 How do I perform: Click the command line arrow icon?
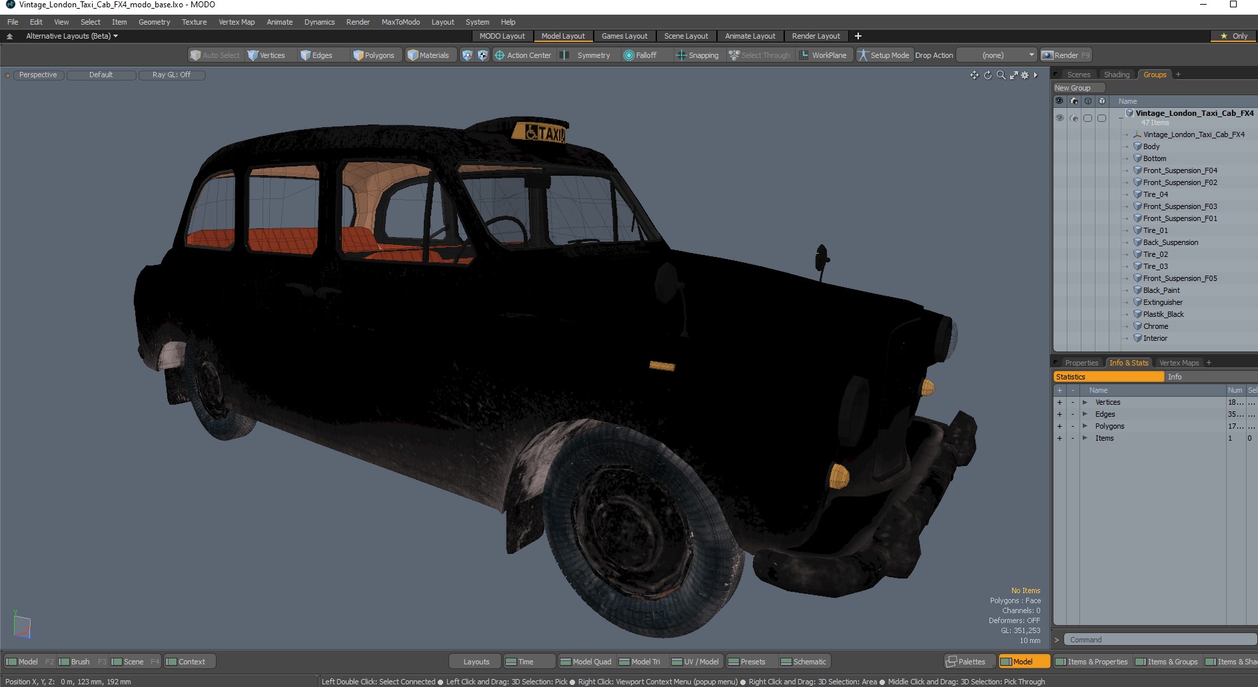[1056, 640]
